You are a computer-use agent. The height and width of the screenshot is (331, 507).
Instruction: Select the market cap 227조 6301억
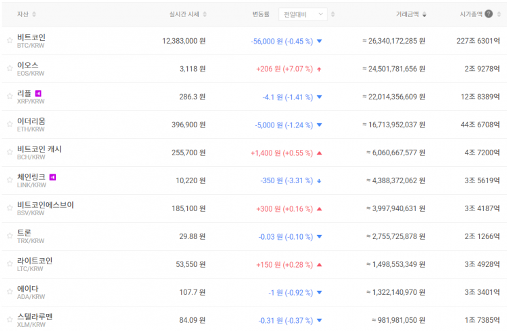pos(478,41)
